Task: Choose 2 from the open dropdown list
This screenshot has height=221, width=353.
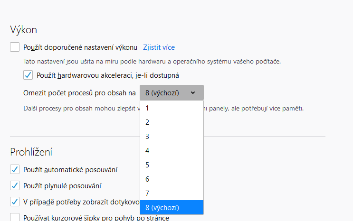Action: click(x=172, y=122)
